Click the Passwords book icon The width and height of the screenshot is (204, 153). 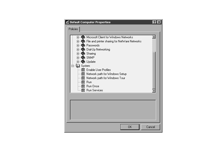(x=83, y=45)
